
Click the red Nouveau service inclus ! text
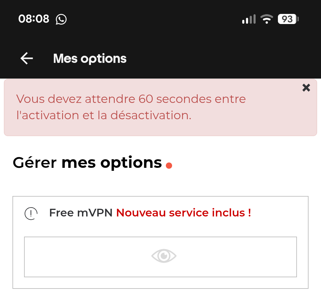pyautogui.click(x=184, y=213)
